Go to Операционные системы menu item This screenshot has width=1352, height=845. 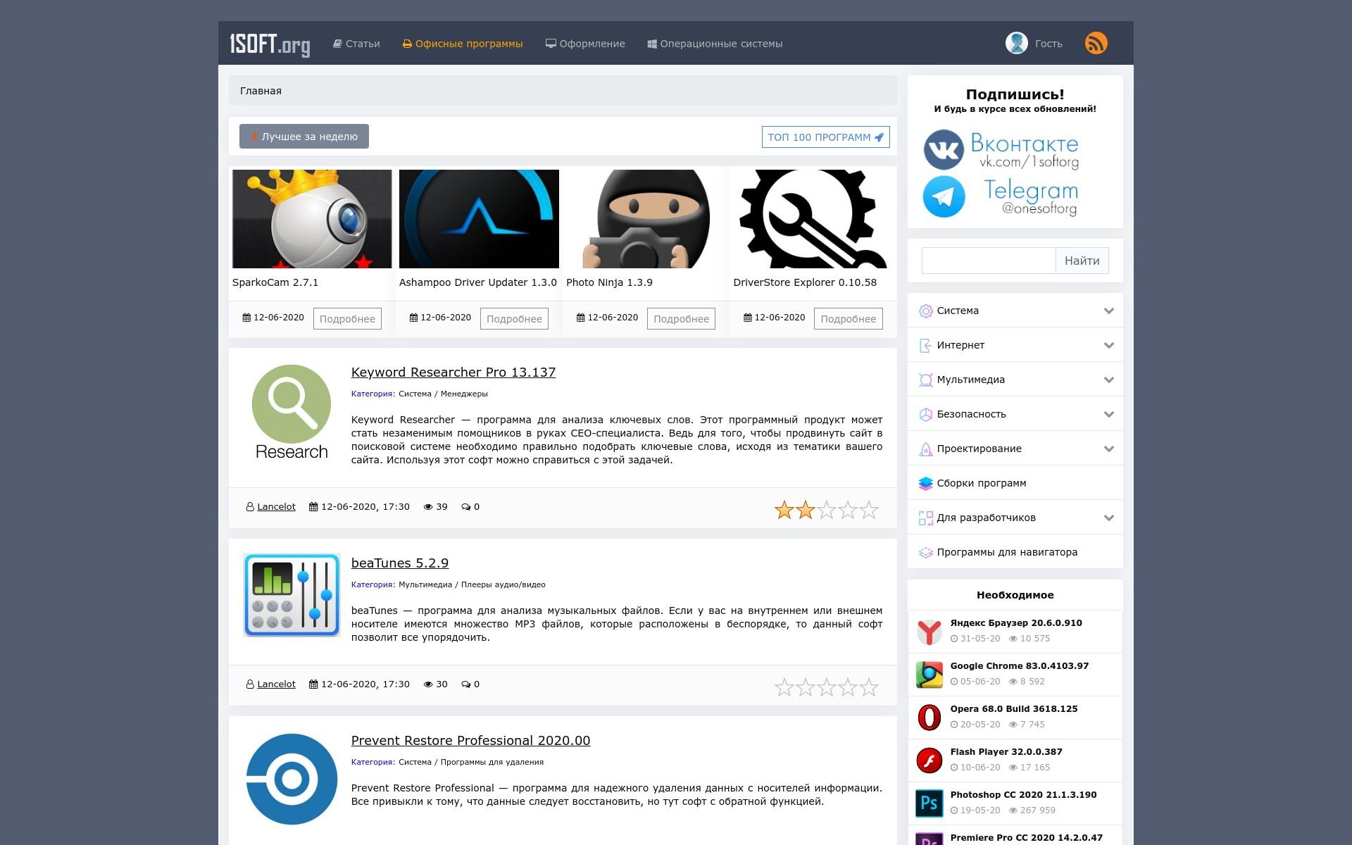[x=715, y=44]
